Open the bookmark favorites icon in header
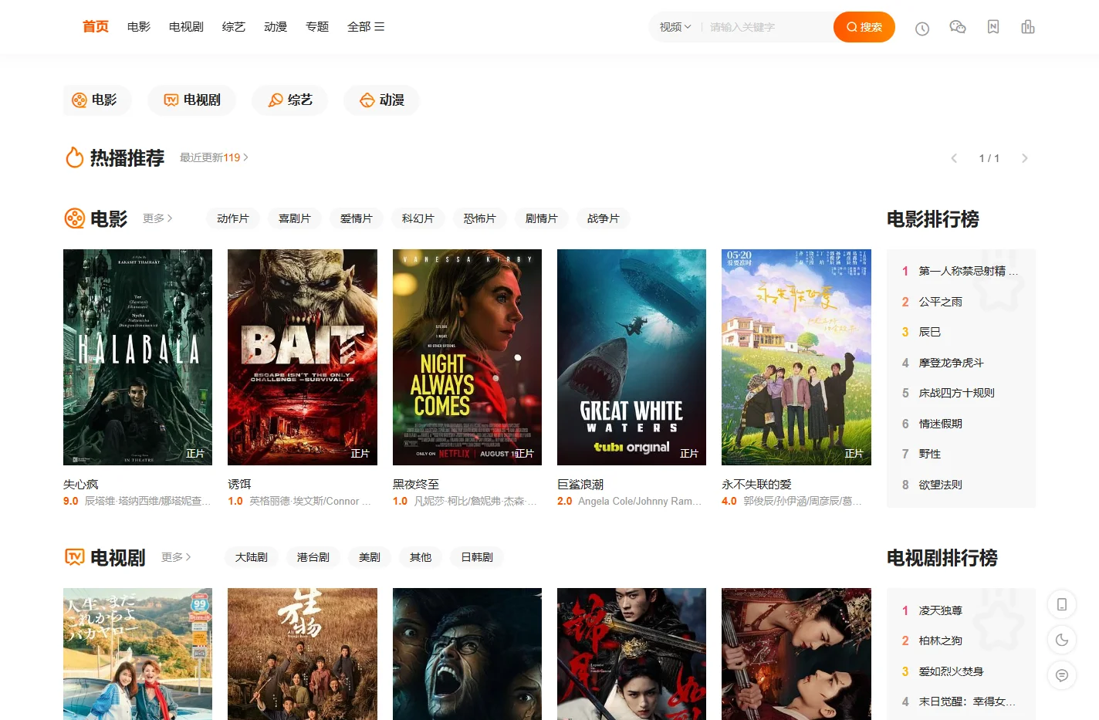This screenshot has width=1099, height=720. pyautogui.click(x=993, y=27)
